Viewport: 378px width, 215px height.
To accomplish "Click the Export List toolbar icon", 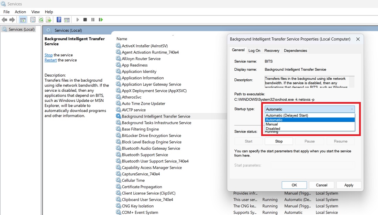I will pyautogui.click(x=48, y=20).
